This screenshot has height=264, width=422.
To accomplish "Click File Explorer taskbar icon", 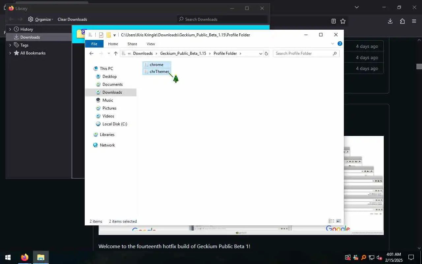I will pos(41,257).
